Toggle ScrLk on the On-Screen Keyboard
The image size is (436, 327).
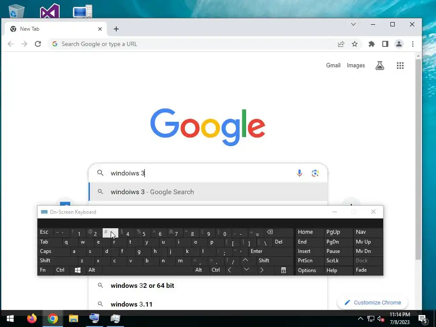[338, 261]
